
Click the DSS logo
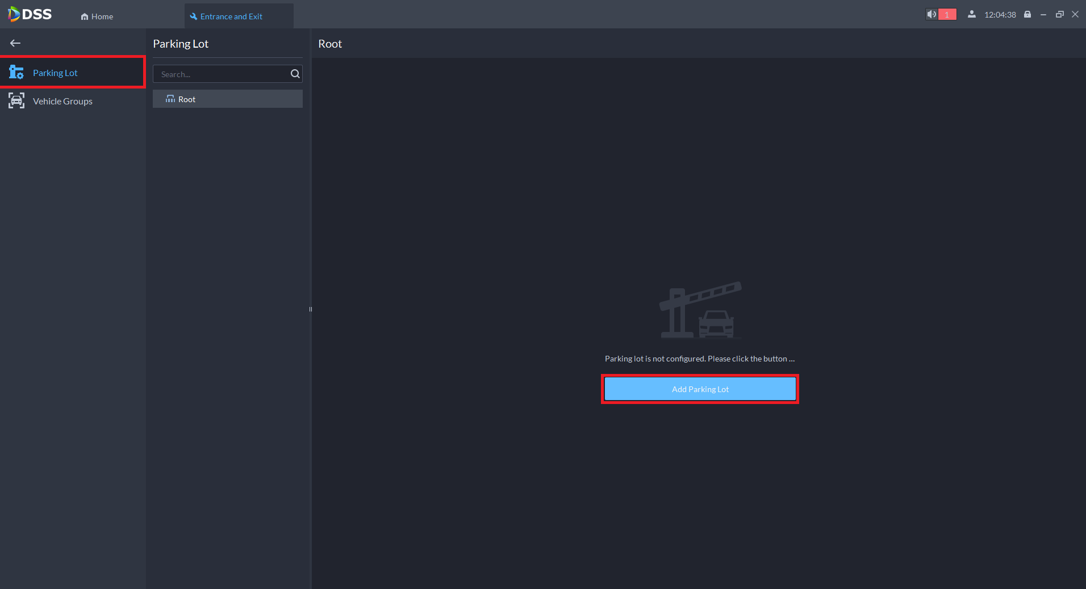click(30, 14)
